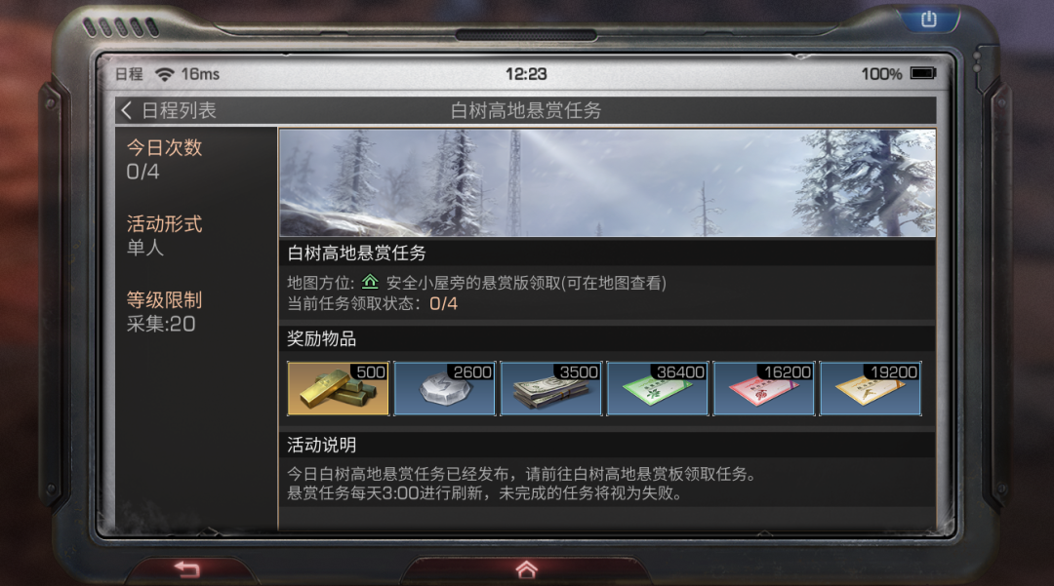Click the green safe house map icon
This screenshot has height=586, width=1054.
coord(370,282)
